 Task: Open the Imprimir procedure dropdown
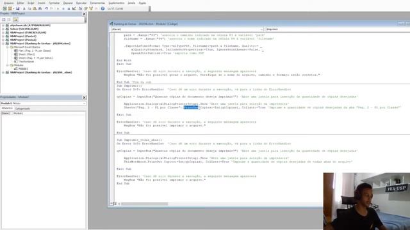tap(338, 29)
